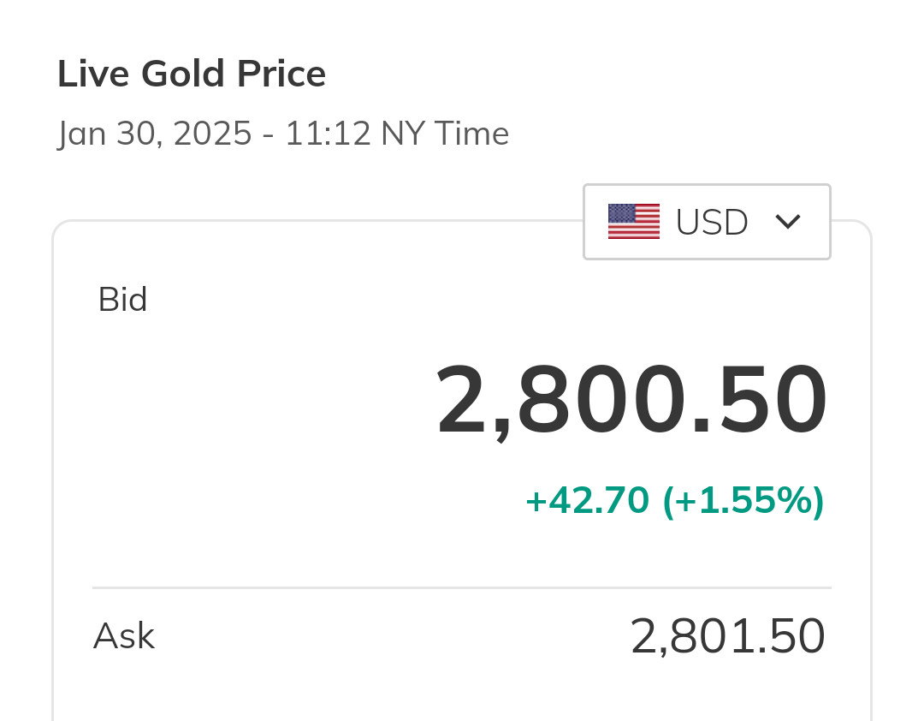This screenshot has width=924, height=721.
Task: Click the bid price 2,800.50
Action: pos(631,401)
